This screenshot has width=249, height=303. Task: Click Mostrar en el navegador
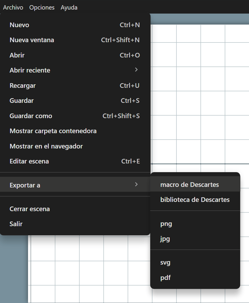pos(46,146)
